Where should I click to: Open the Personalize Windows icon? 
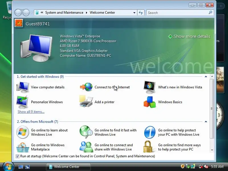pos(23,102)
